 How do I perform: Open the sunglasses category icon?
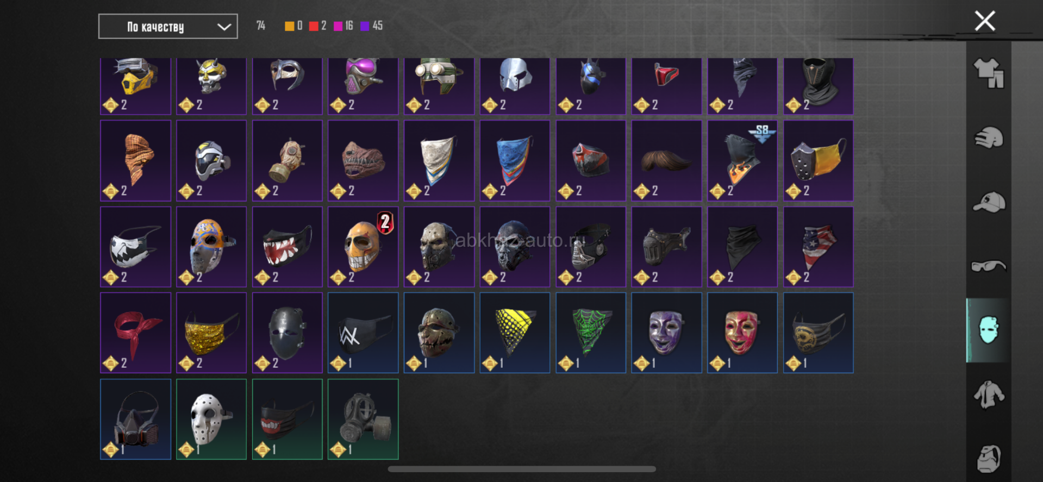989,266
